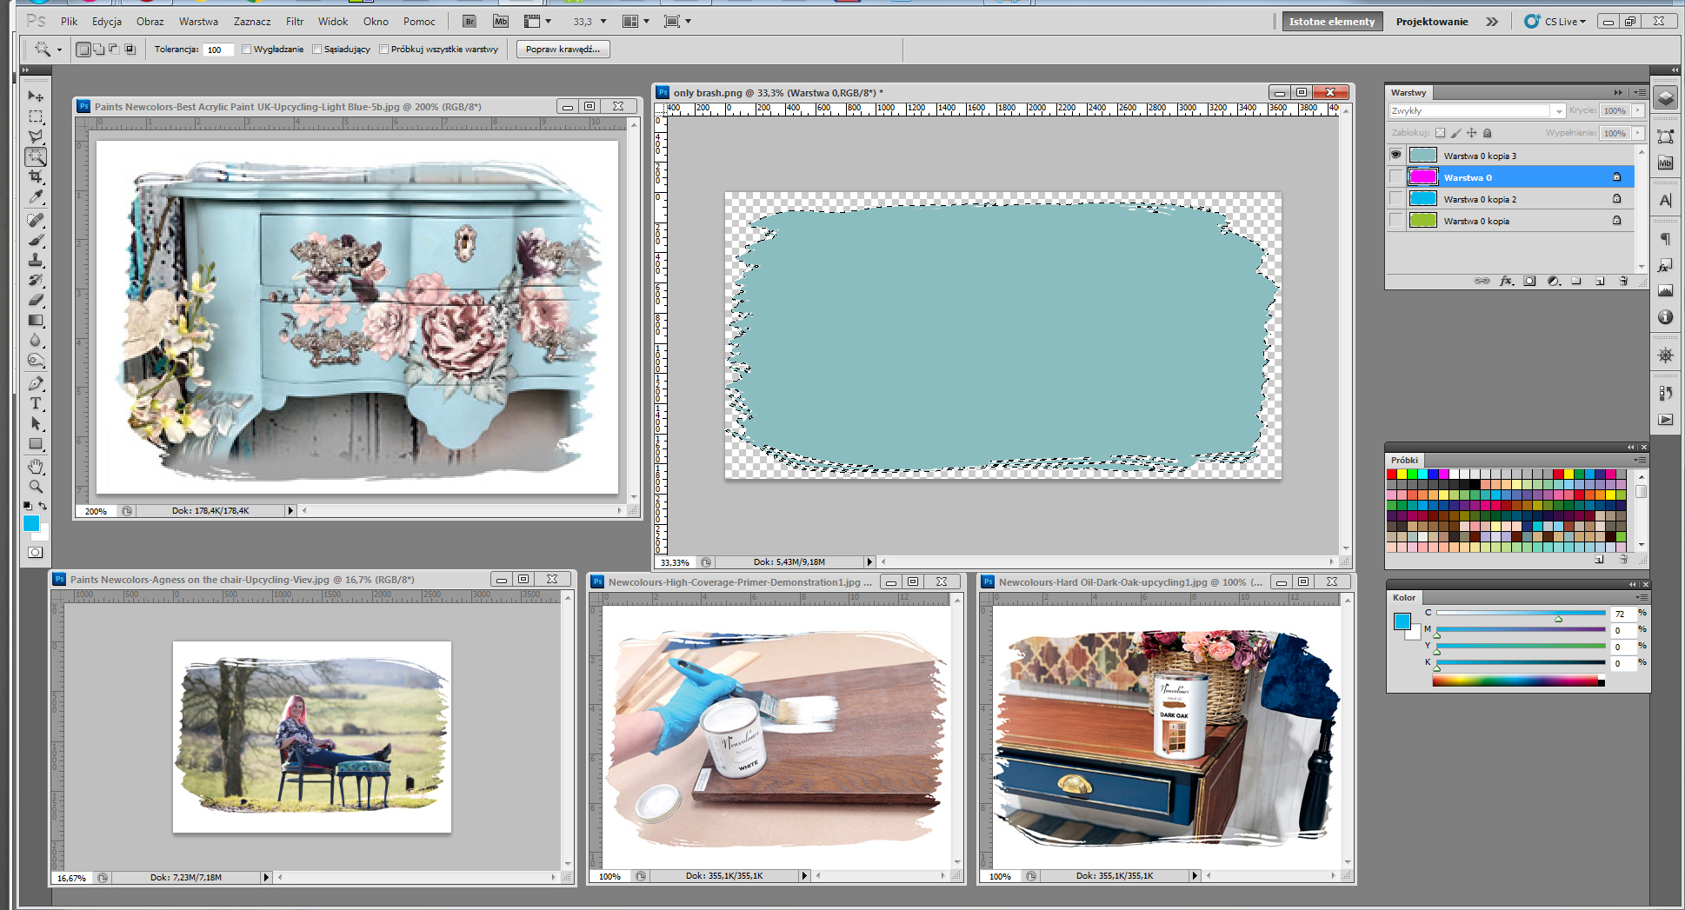Screen dimensions: 1685x910
Task: Open the Warstwa menu
Action: pos(198,21)
